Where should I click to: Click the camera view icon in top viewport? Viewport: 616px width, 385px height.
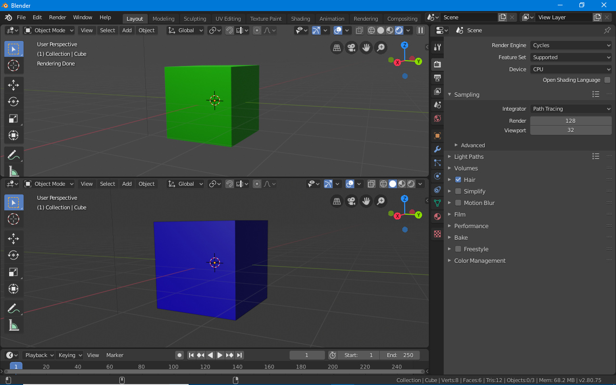tap(351, 48)
